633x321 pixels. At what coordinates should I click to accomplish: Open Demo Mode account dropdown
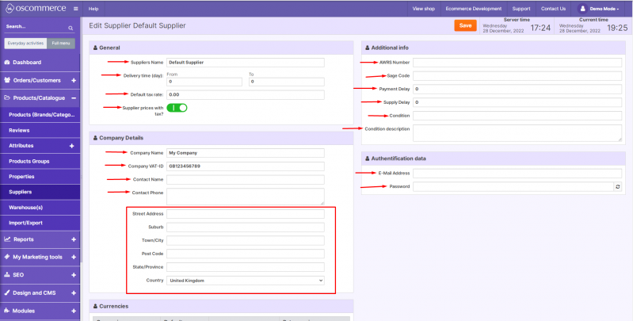[x=599, y=9]
